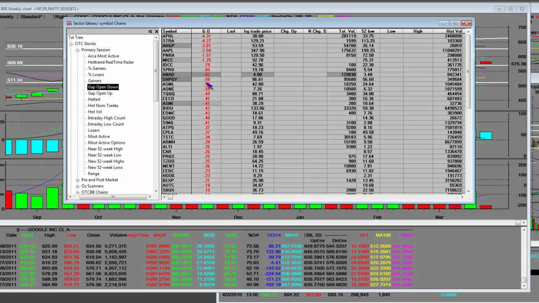
Task: Expand the OTCBB Chains tree node
Action: (x=77, y=192)
